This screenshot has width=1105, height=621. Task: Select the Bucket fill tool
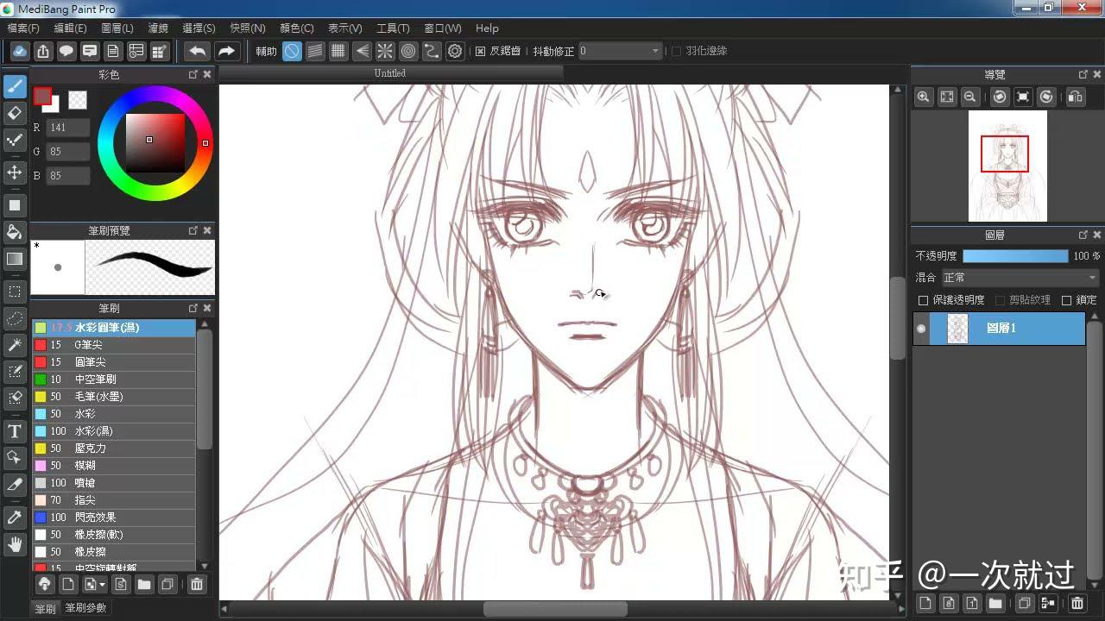[15, 231]
